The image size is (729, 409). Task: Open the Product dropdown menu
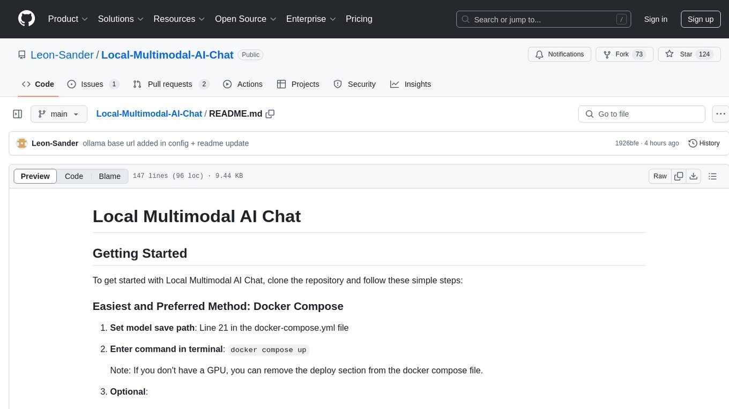click(x=68, y=19)
